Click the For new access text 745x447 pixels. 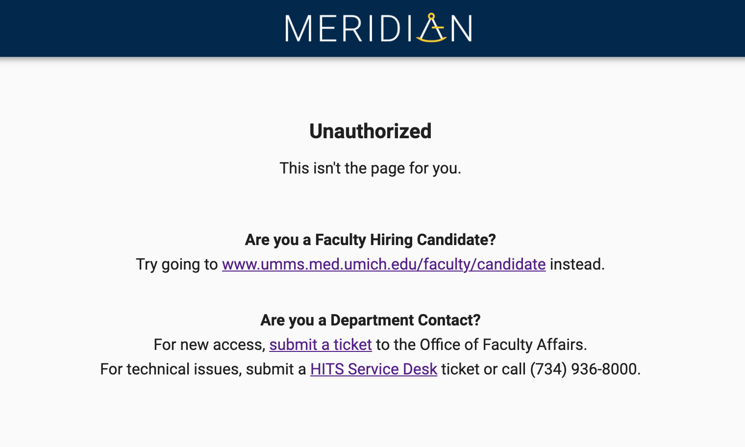pyautogui.click(x=210, y=345)
